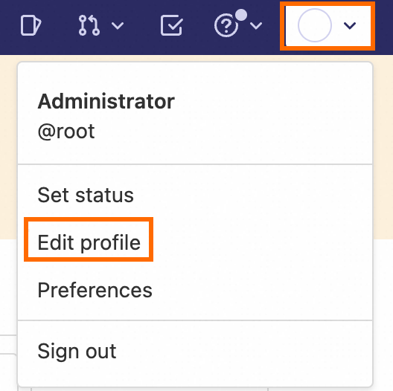The image size is (393, 391).
Task: Expand the chevron next to Help icon
Action: point(256,25)
